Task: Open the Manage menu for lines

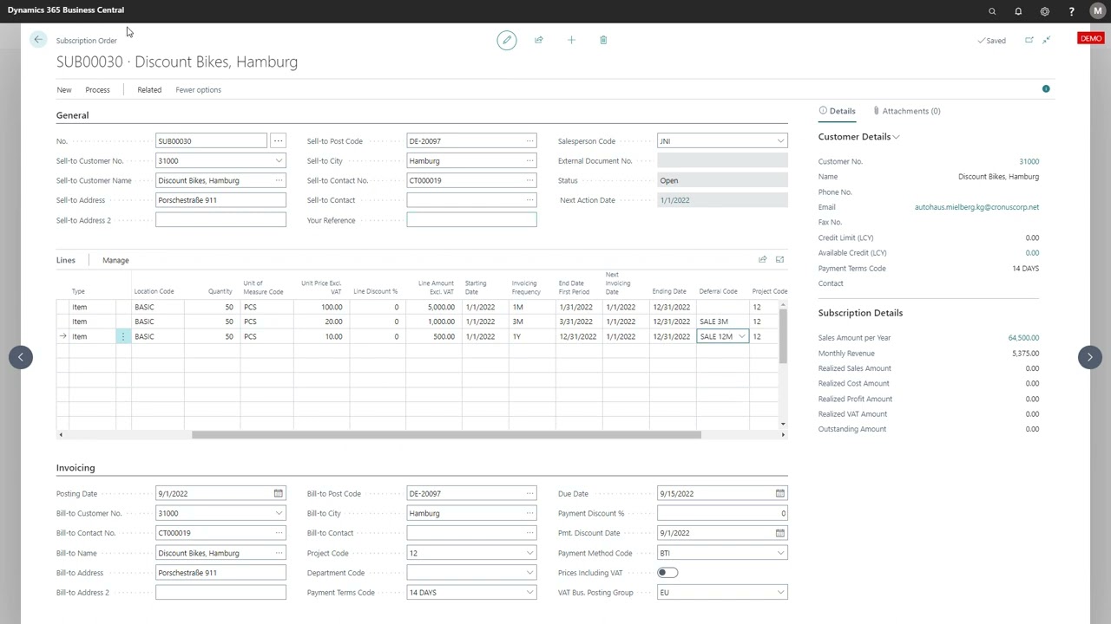Action: [115, 260]
